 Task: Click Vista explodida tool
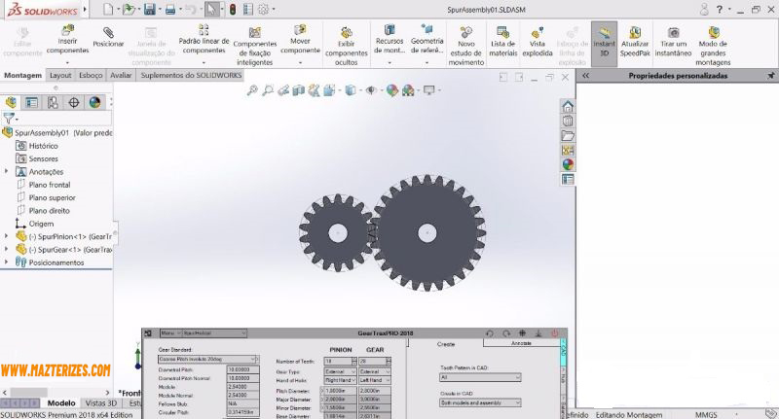pos(538,42)
